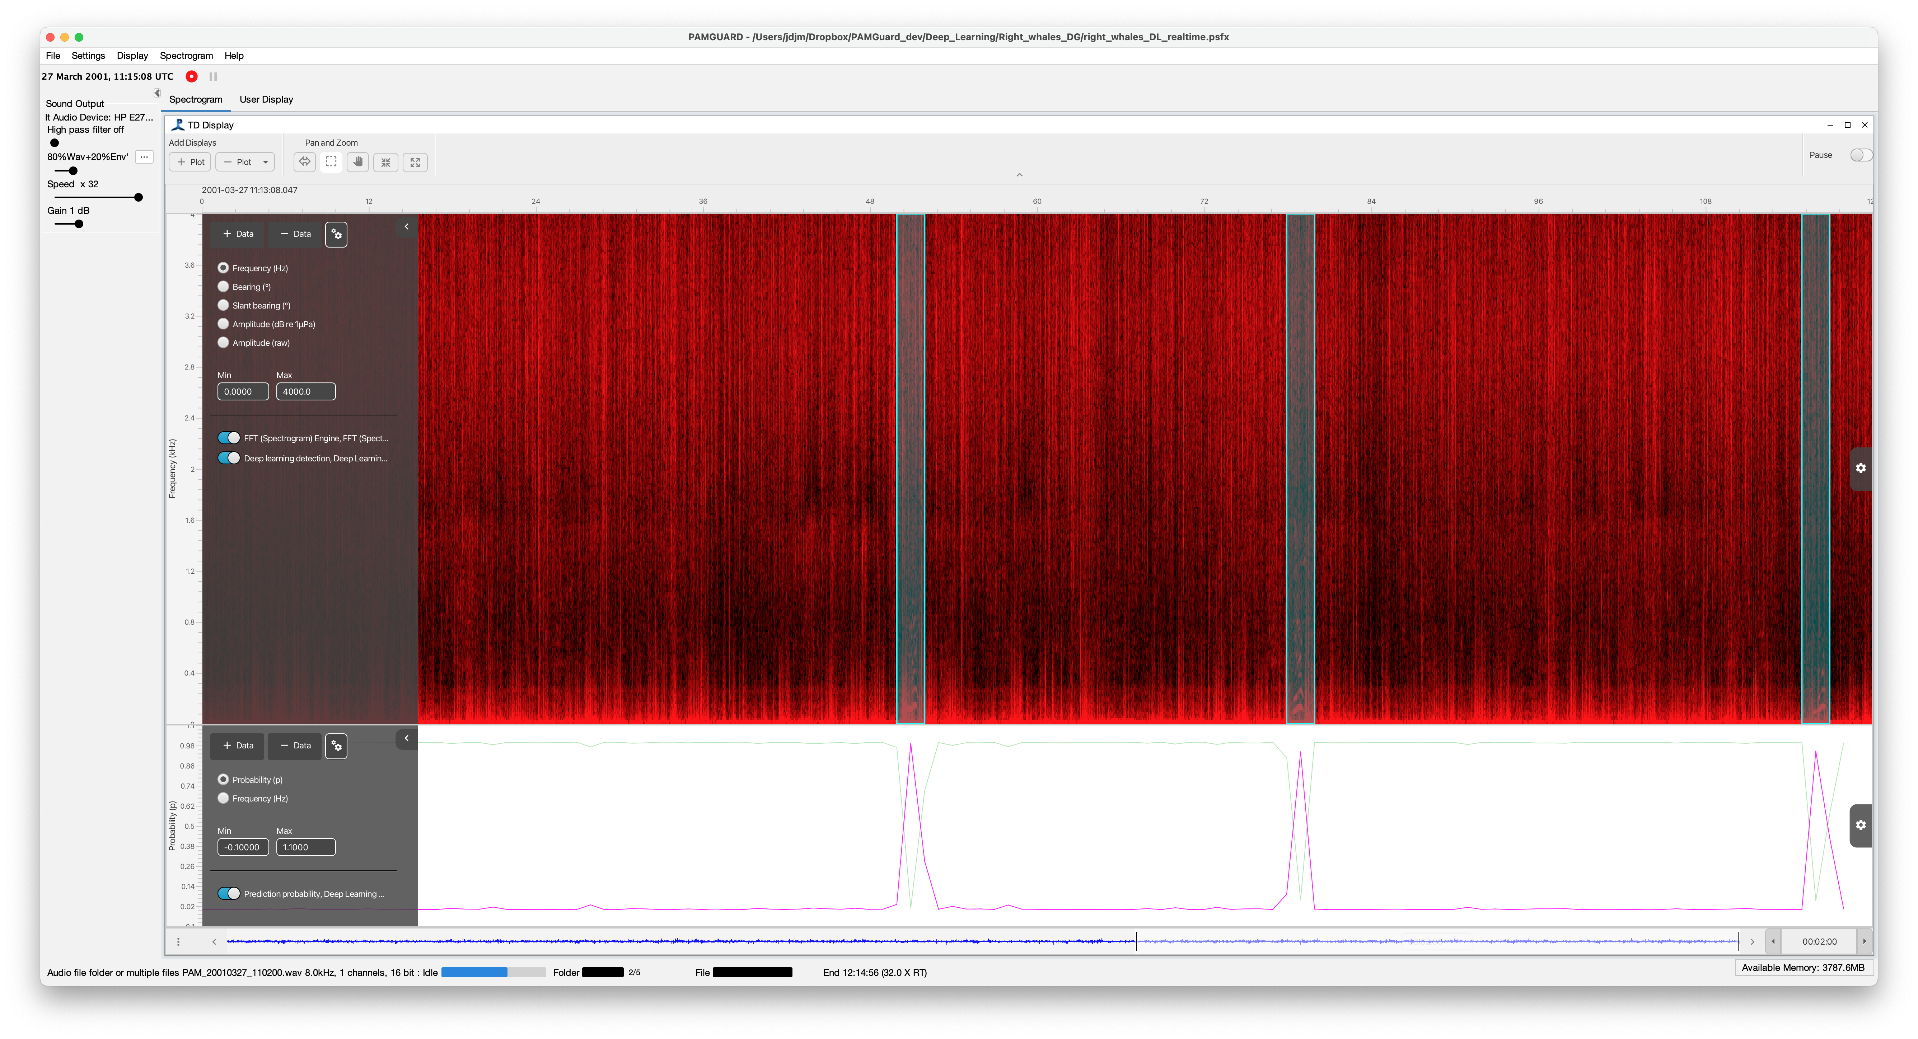The height and width of the screenshot is (1039, 1918).
Task: Collapse the left side panel arrow
Action: pos(157,92)
